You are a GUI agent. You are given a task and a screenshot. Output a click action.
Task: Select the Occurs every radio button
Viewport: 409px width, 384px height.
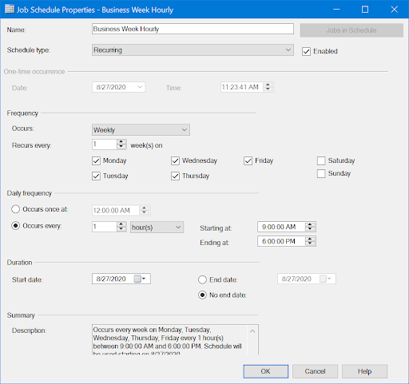tap(15, 226)
